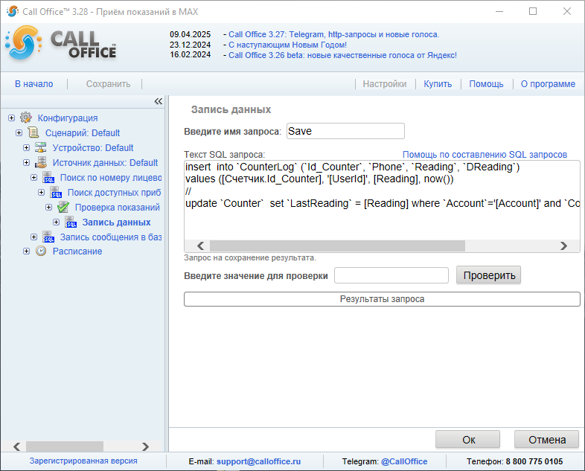Collapse the left tree panel

tap(158, 101)
